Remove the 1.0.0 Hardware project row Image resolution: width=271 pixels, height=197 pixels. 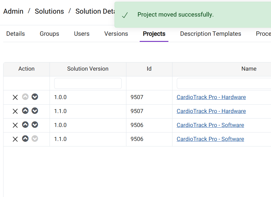pyautogui.click(x=15, y=97)
